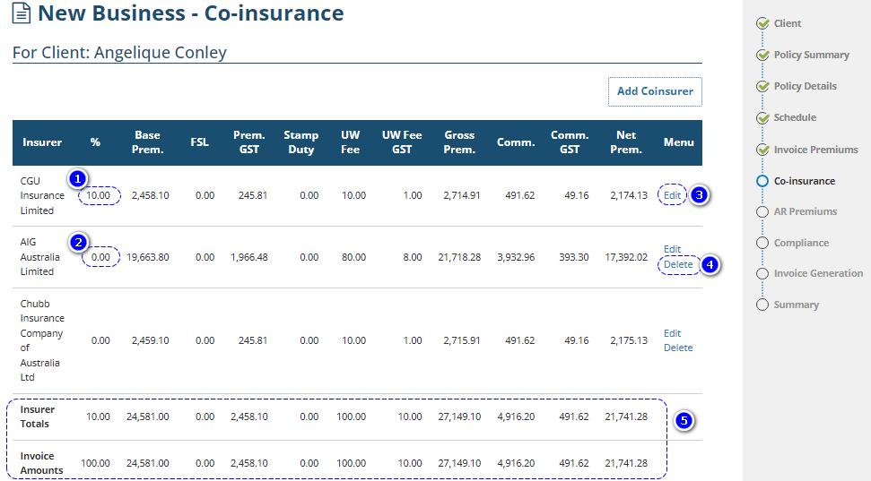Click the Policy Details completed checkmark icon
This screenshot has width=871, height=481.
(x=762, y=87)
